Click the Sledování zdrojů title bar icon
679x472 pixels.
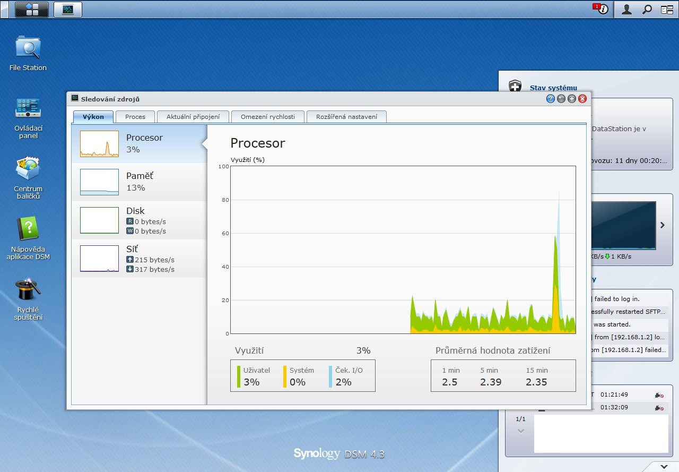[x=75, y=99]
